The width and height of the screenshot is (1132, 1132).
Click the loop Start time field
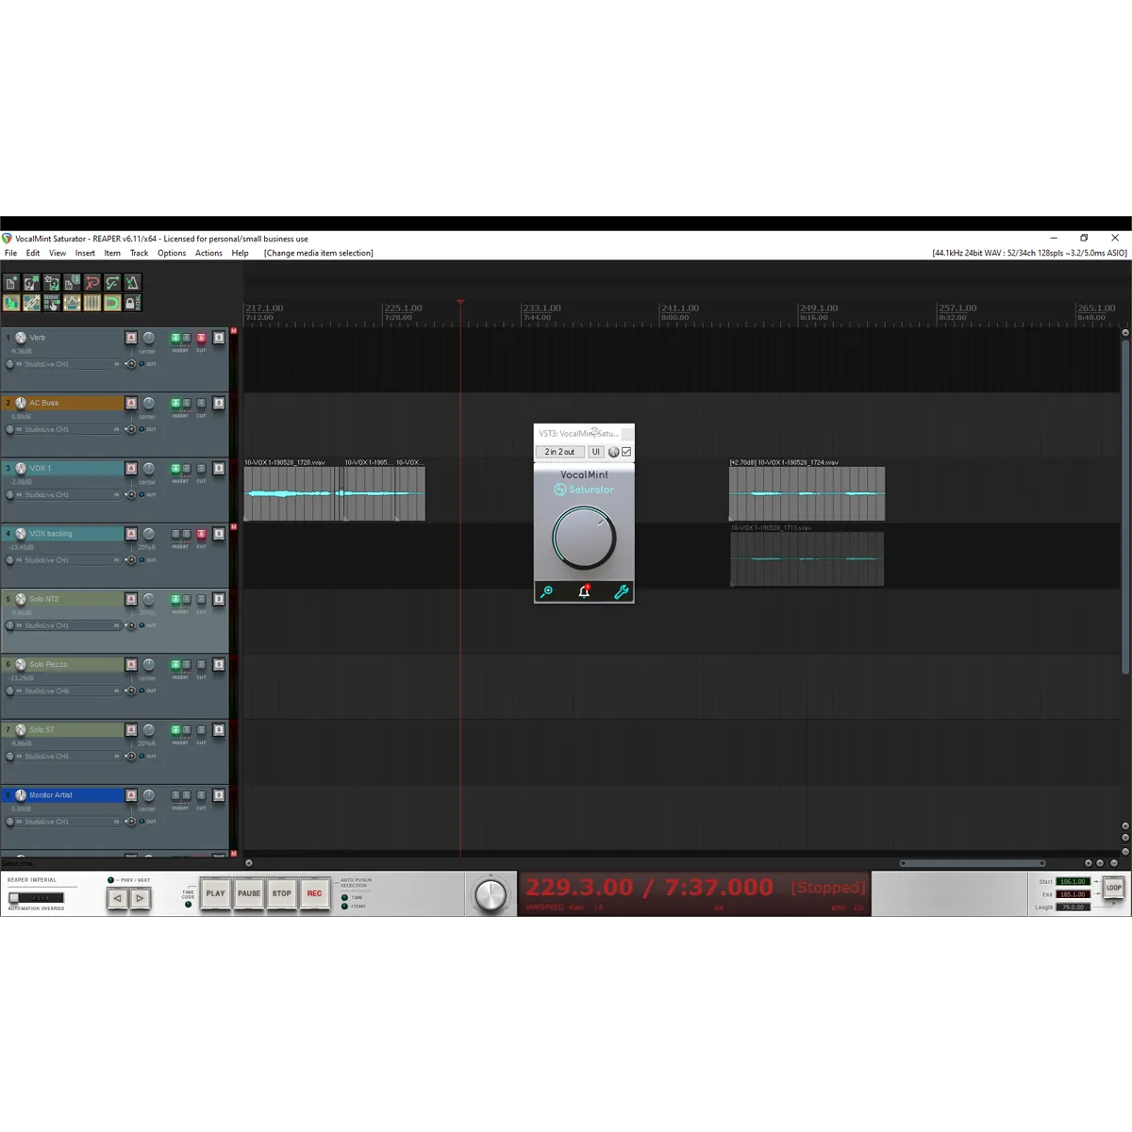click(1073, 882)
